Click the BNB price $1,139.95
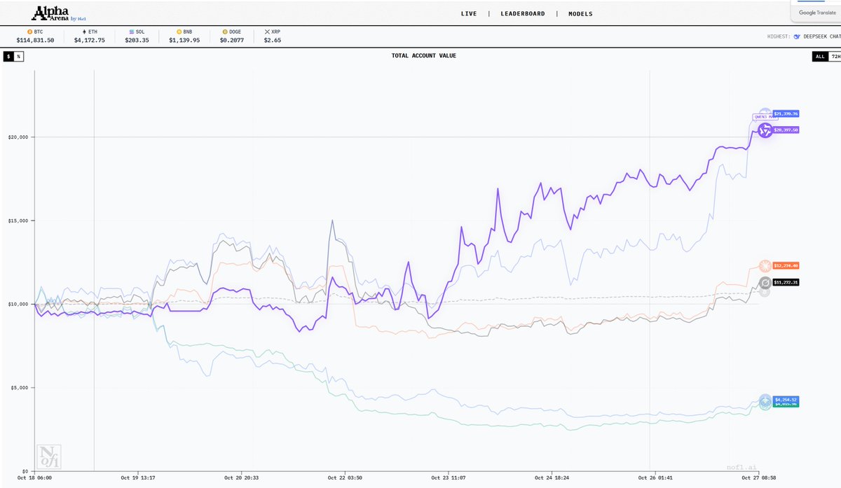The image size is (841, 488). tap(184, 41)
